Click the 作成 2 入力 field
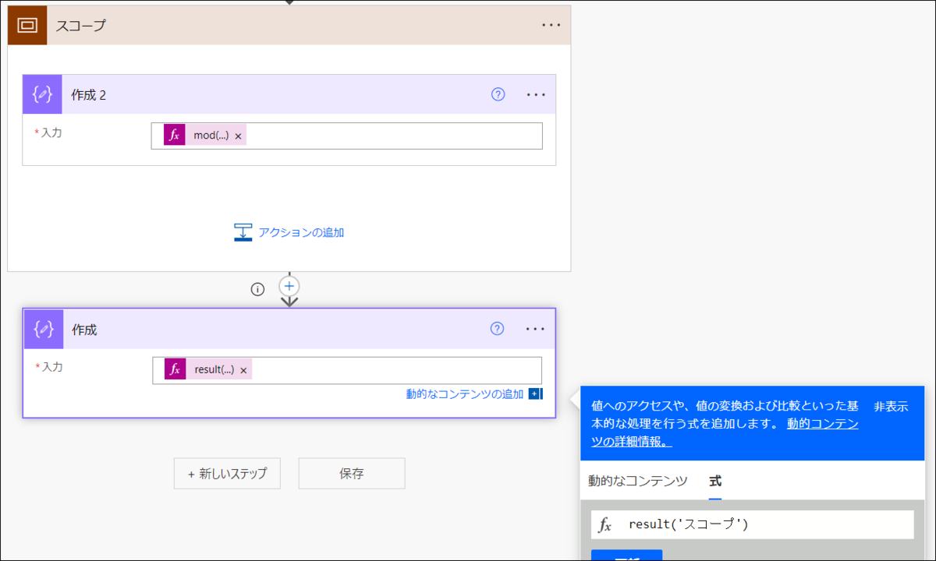Viewport: 936px width, 561px height. pyautogui.click(x=347, y=136)
